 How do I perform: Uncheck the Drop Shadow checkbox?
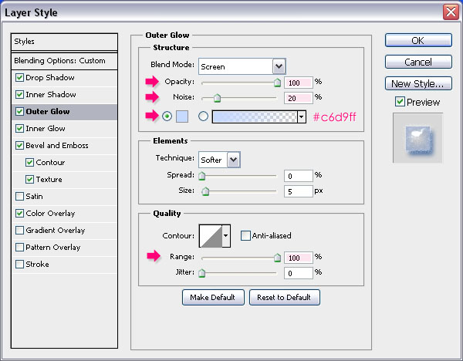19,78
